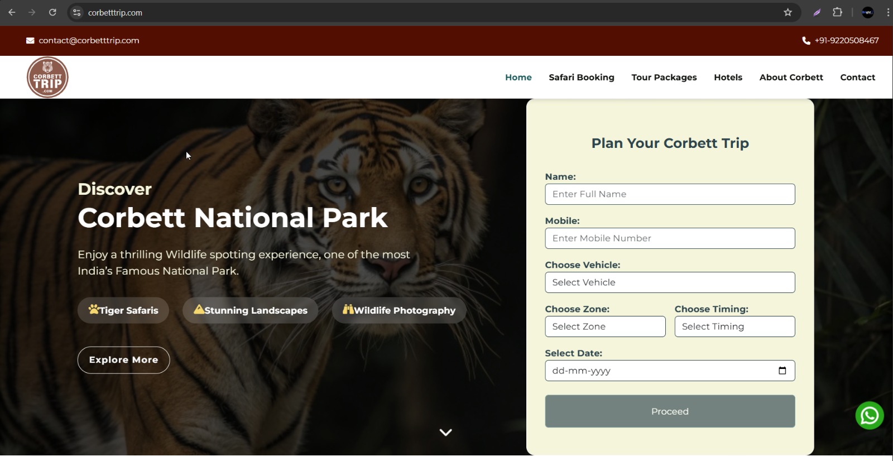
Task: Click the WhatsApp chat icon
Action: click(x=869, y=416)
